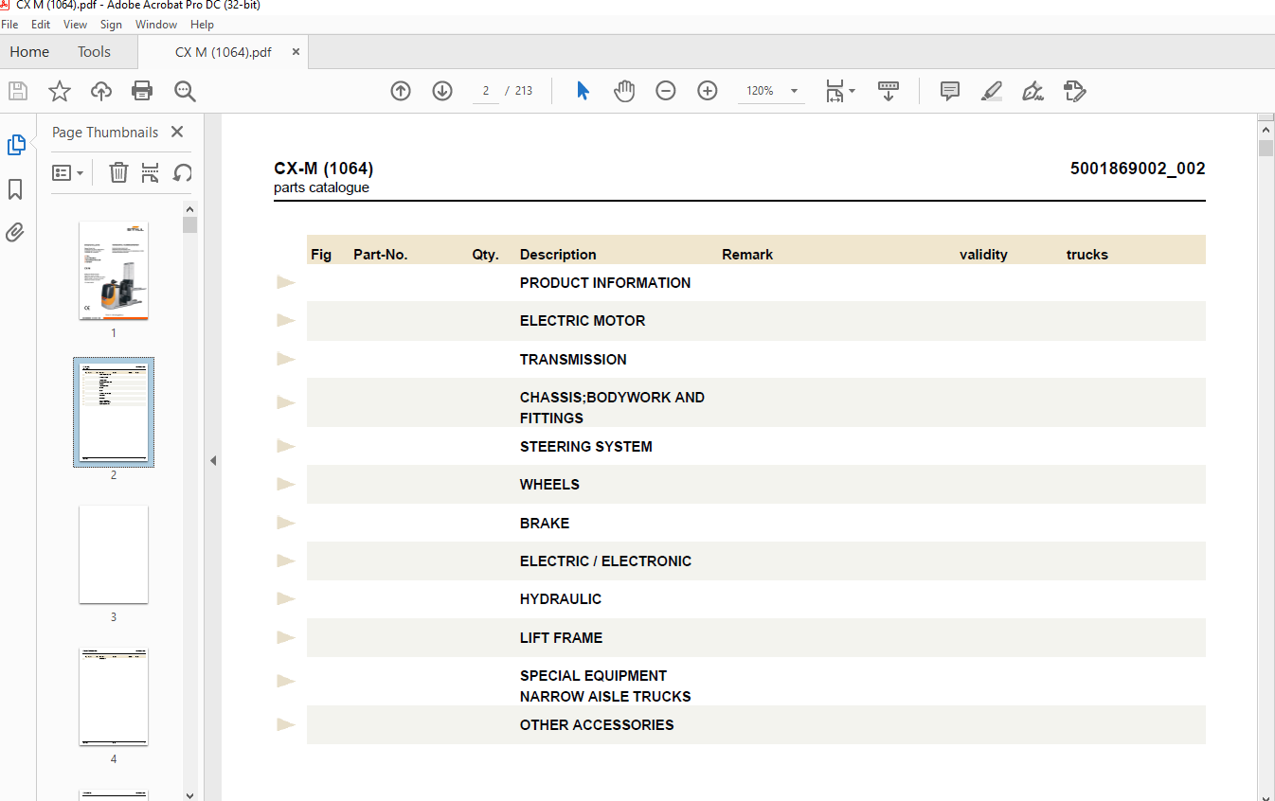
Task: Open the Attachments paperclip panel
Action: click(x=15, y=232)
